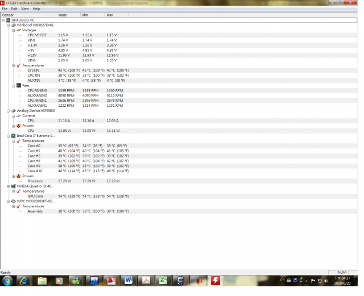Click the Winbond chip icon

[14, 25]
